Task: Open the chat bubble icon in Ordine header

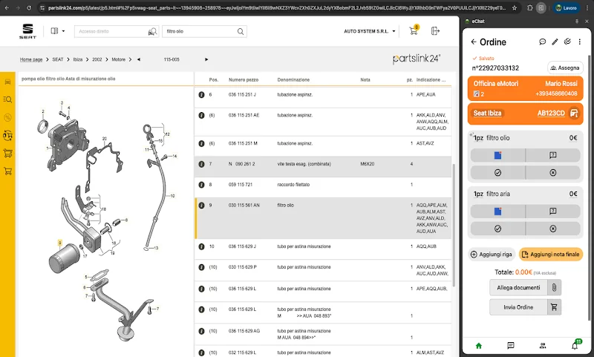Action: [543, 42]
